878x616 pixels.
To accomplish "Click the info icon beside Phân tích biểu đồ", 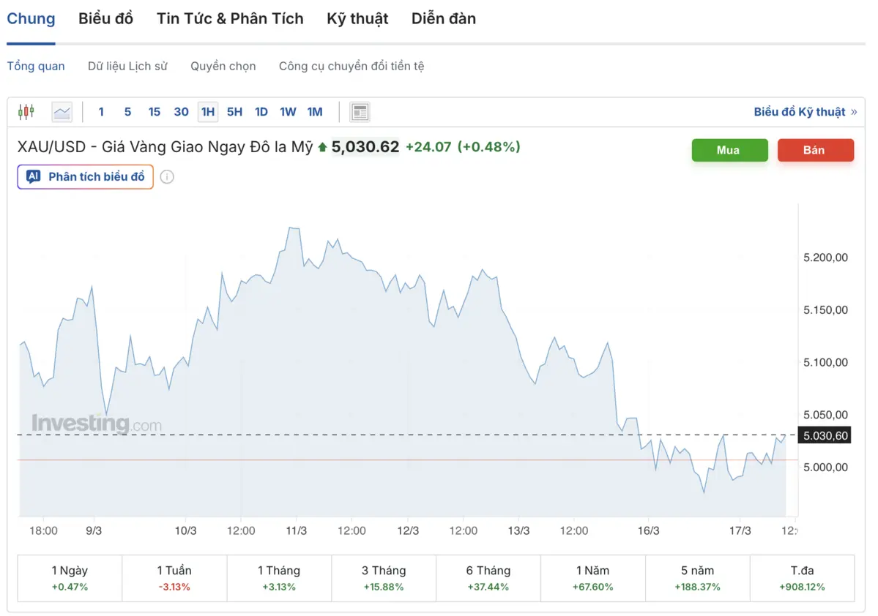I will tap(167, 177).
